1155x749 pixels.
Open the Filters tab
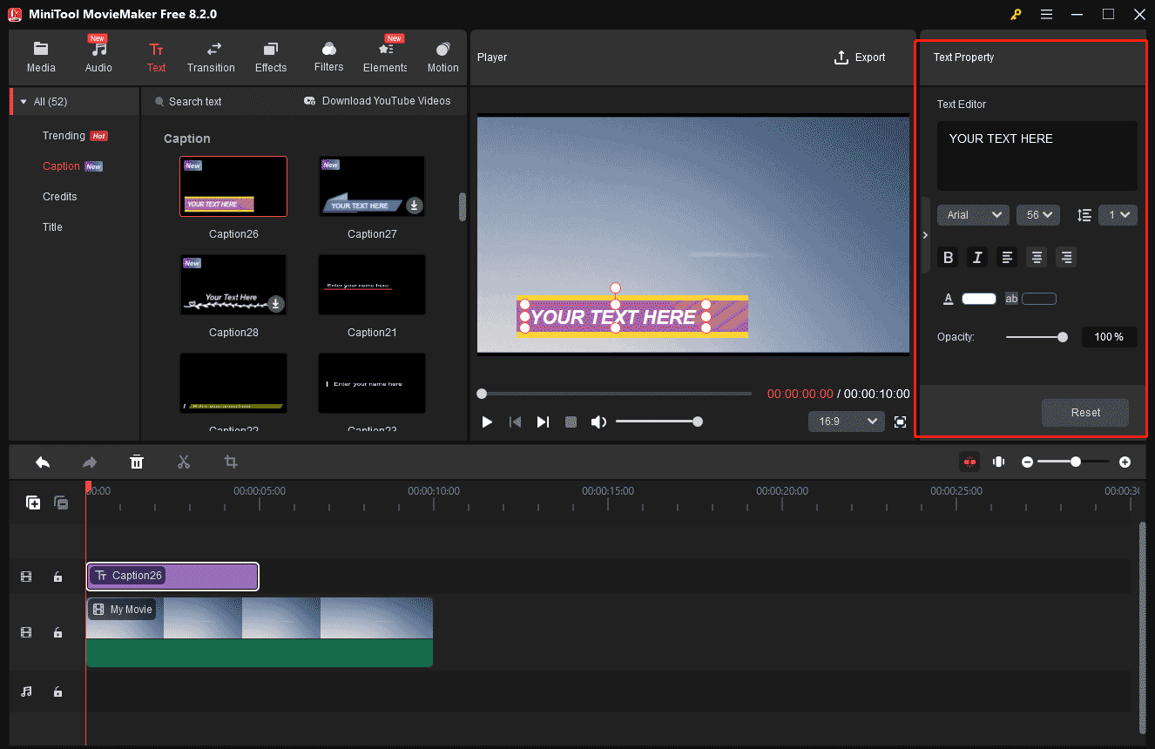(329, 57)
